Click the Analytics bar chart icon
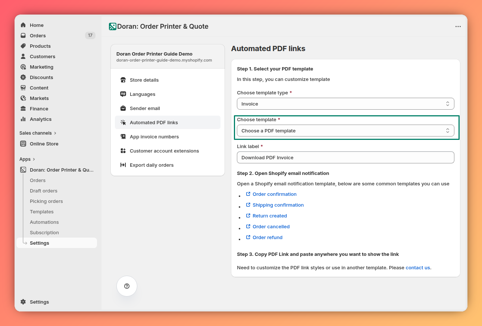The width and height of the screenshot is (482, 326). click(x=23, y=119)
